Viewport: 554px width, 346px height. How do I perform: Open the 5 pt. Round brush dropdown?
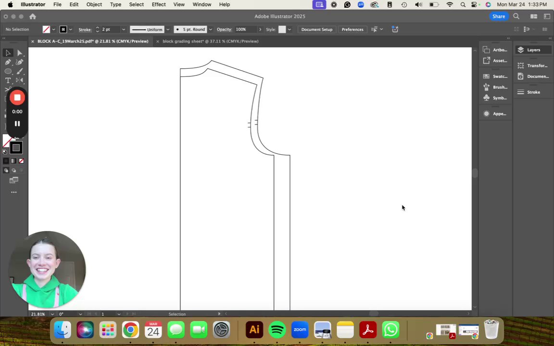[210, 29]
